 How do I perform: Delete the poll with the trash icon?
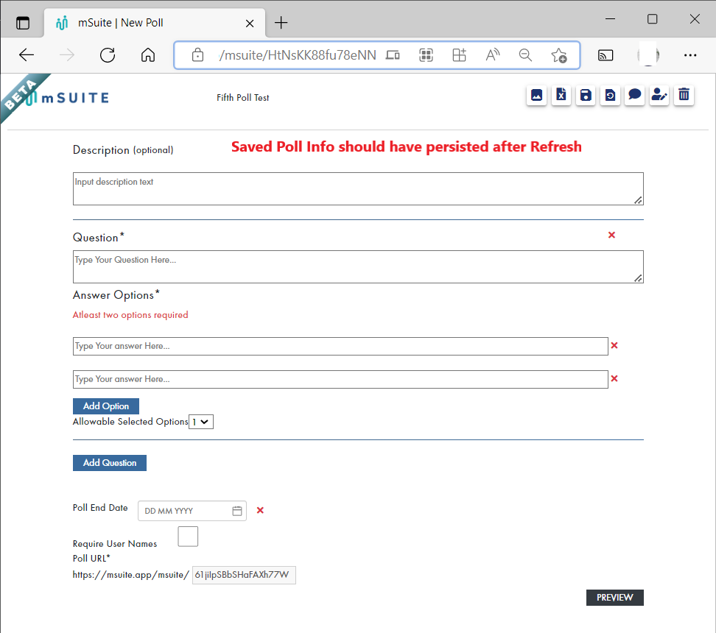pyautogui.click(x=684, y=95)
